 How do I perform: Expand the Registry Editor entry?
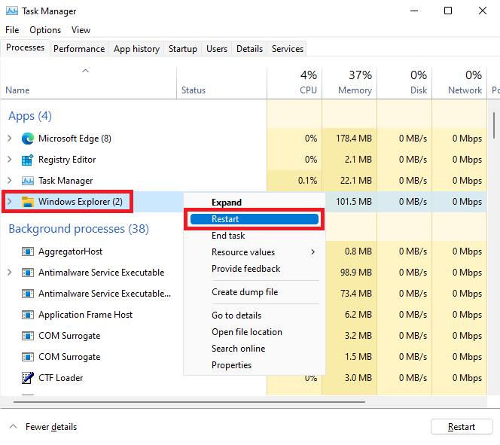[10, 160]
